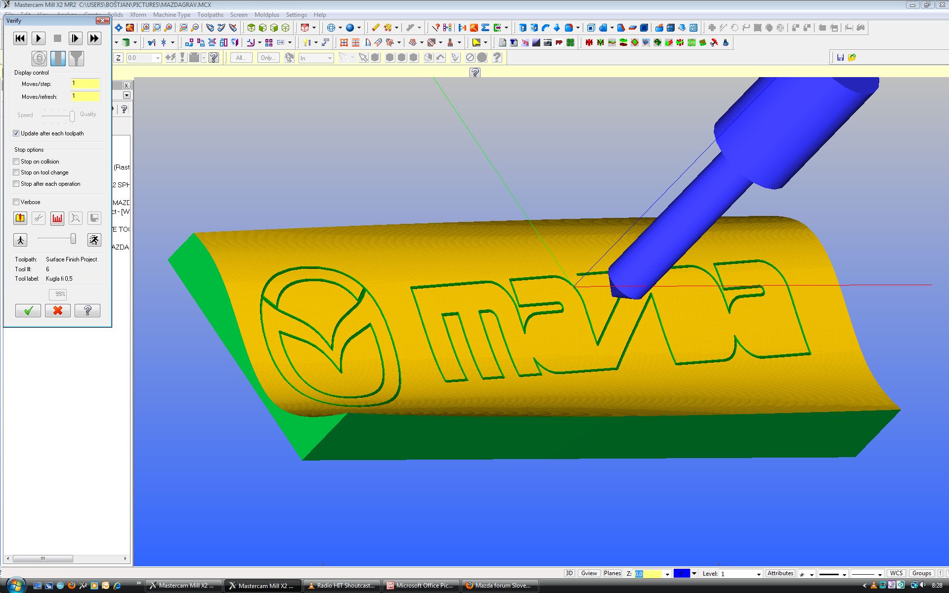Open the Xform menu

click(138, 15)
